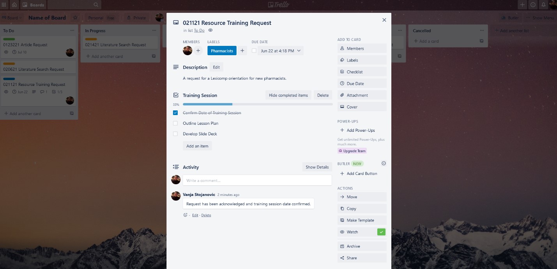The width and height of the screenshot is (557, 269).
Task: Click the emoji reaction icon under the comment
Action: pos(186,215)
